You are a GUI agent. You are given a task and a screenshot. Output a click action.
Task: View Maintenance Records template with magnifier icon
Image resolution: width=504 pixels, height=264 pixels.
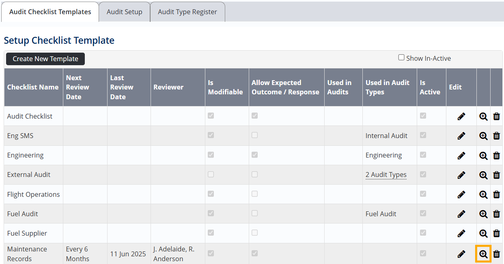tap(483, 254)
